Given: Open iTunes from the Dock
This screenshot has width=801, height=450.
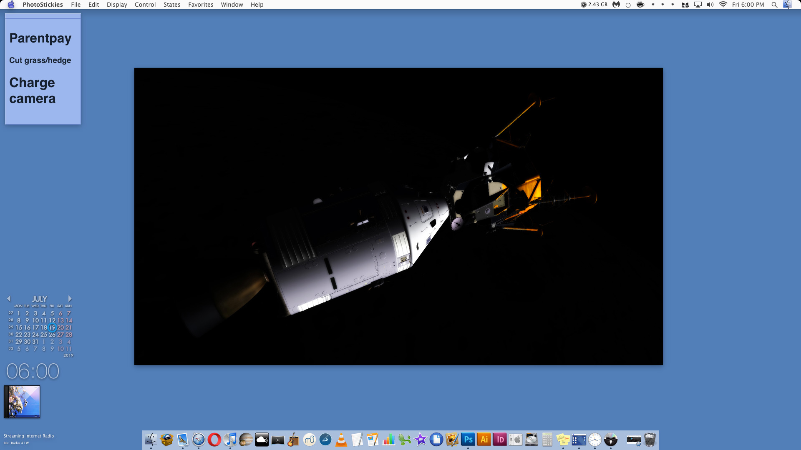Looking at the screenshot, I should click(230, 440).
